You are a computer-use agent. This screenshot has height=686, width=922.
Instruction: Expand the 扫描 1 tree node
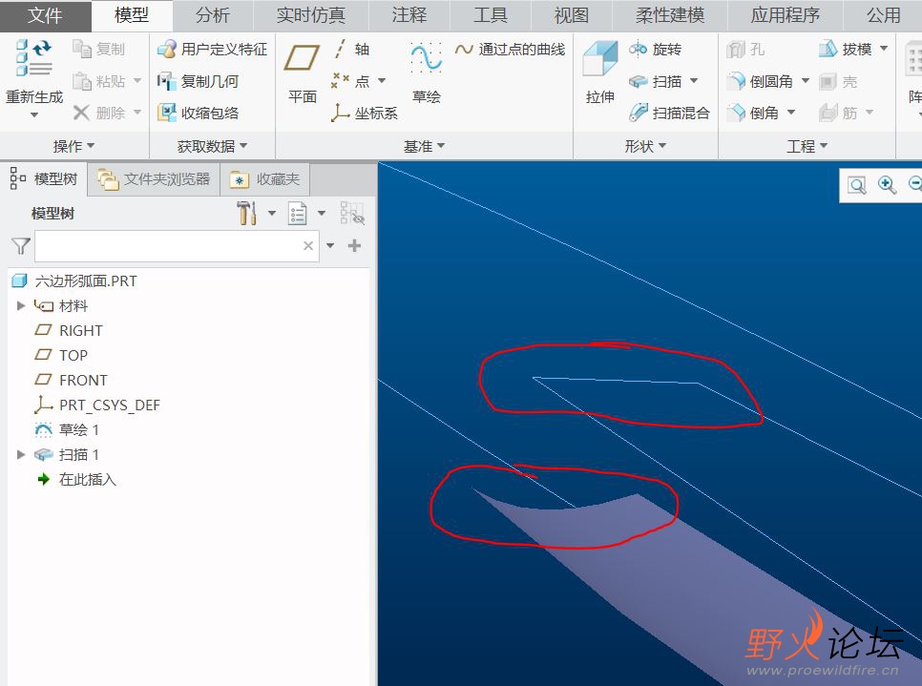click(21, 454)
